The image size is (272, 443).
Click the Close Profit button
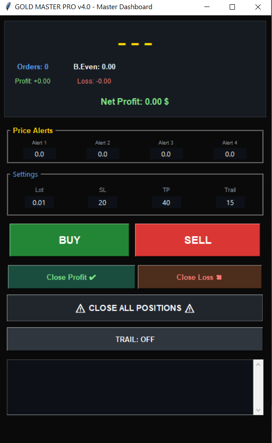tap(71, 277)
